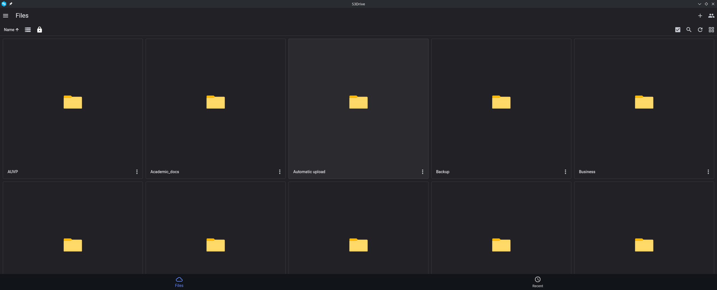This screenshot has height=290, width=717.
Task: Toggle the encryption lock icon
Action: click(x=39, y=30)
